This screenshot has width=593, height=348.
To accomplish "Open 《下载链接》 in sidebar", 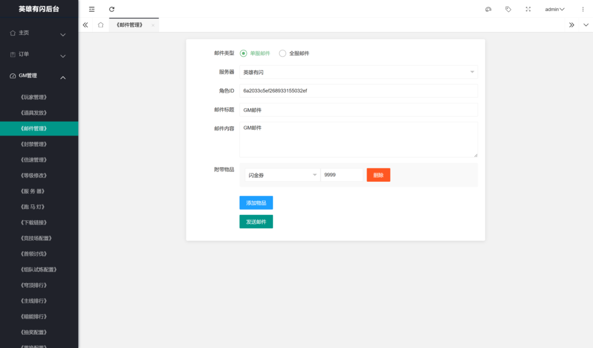I will pos(39,222).
